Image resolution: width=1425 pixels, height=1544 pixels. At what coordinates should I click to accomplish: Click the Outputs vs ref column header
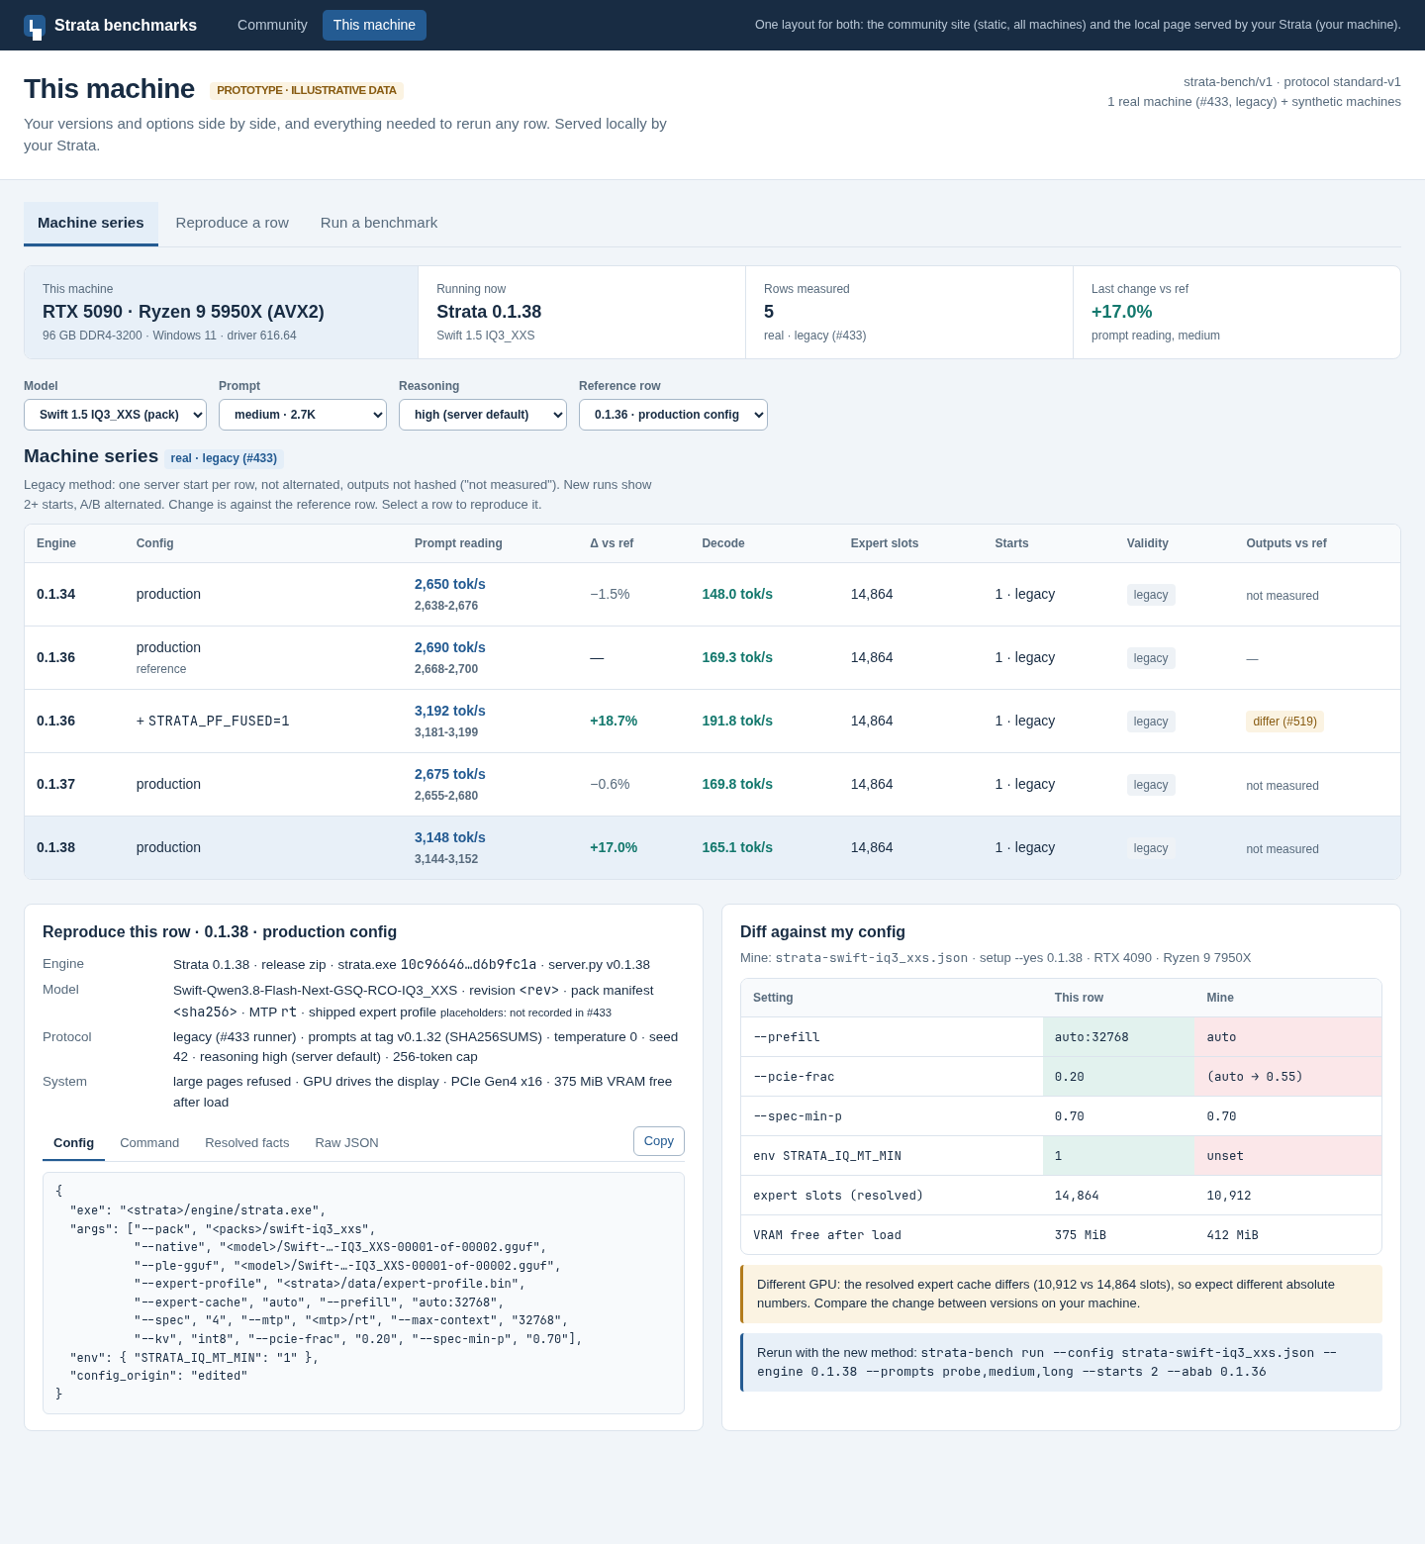click(x=1286, y=543)
